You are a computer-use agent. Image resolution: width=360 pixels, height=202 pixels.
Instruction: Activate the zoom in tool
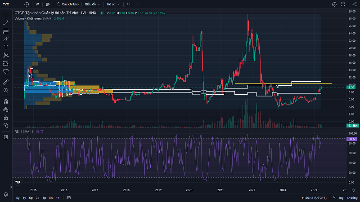click(x=6, y=90)
